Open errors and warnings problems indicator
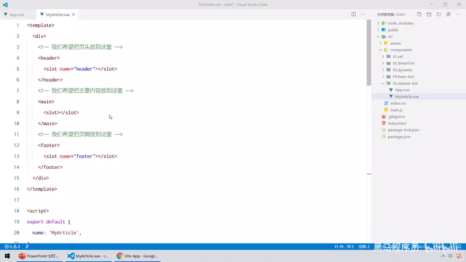This screenshot has height=262, width=466. 12,246
